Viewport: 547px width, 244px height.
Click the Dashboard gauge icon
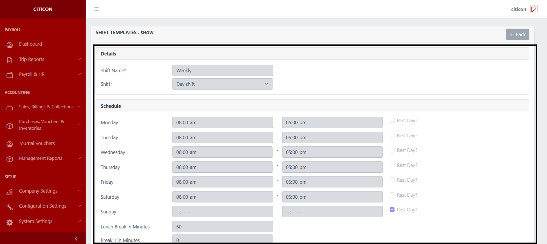[x=10, y=45]
